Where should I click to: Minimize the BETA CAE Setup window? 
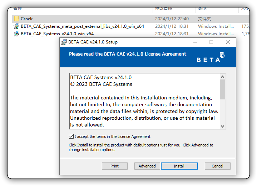coord(195,42)
